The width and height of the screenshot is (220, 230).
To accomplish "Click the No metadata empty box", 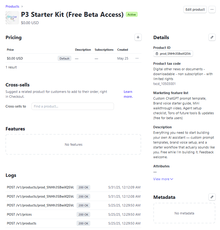I will [x=184, y=213].
